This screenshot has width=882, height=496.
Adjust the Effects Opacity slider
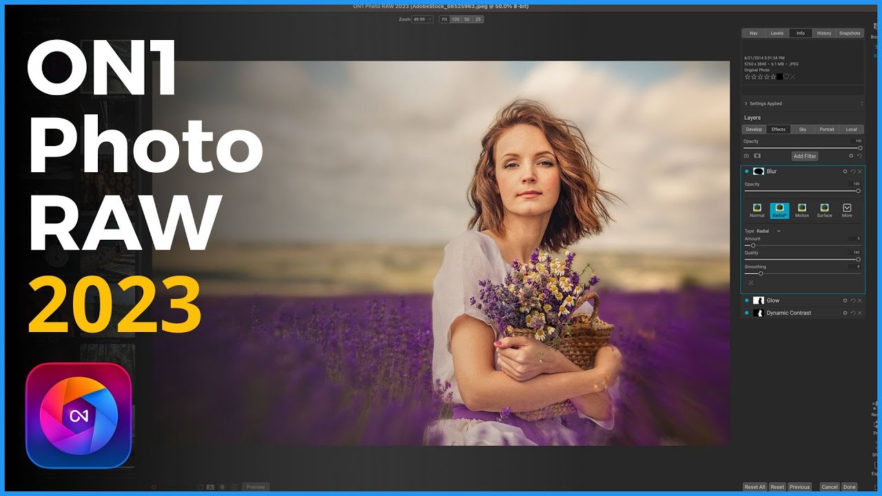803,148
